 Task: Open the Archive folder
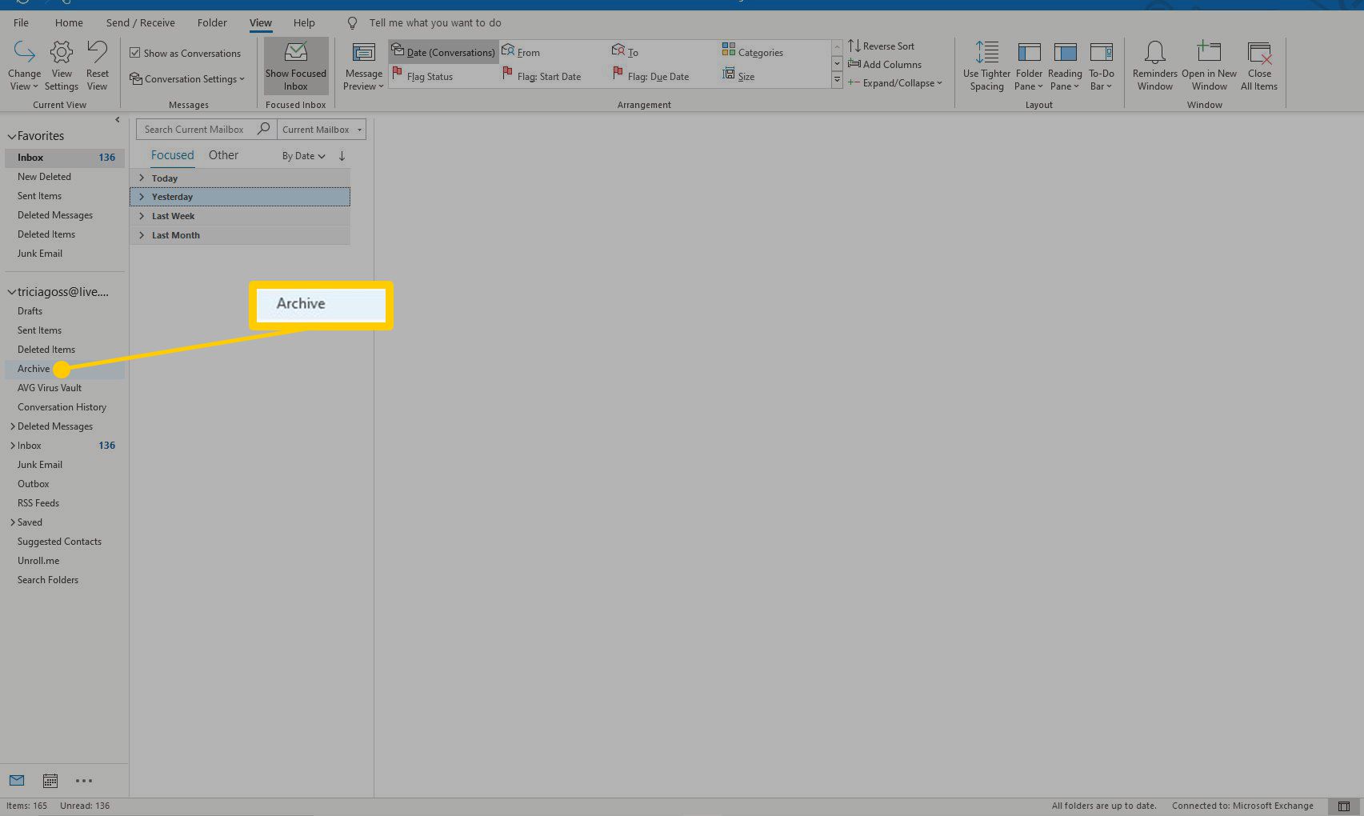[x=65, y=369]
